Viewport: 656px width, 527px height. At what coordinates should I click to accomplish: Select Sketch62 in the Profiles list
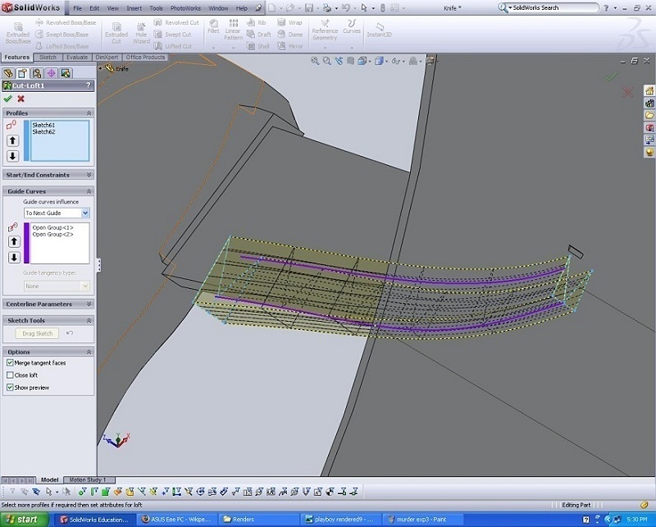pyautogui.click(x=43, y=131)
